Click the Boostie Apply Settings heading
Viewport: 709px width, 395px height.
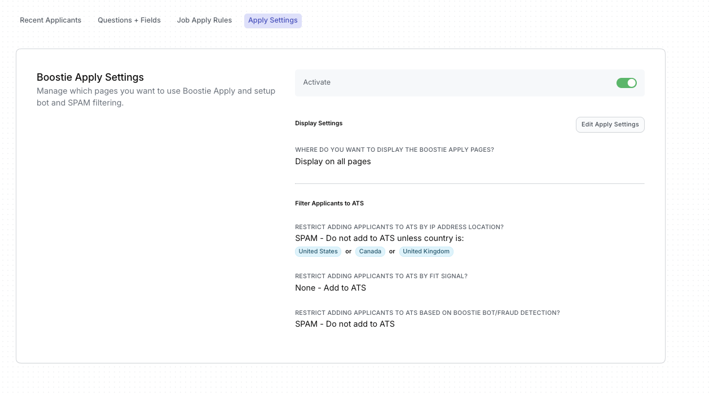point(90,77)
